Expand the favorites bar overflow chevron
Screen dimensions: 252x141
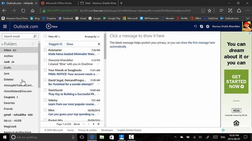click(248, 18)
